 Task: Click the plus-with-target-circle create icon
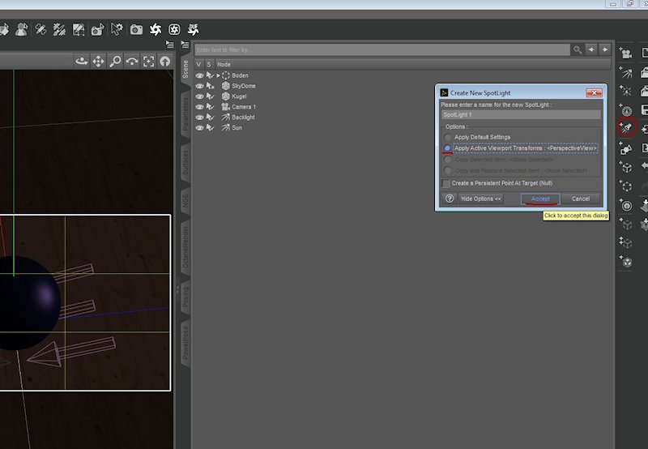click(x=625, y=205)
